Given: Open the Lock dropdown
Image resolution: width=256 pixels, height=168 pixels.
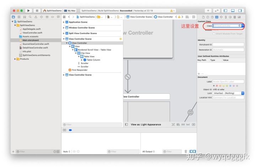Looking at the screenshot, I should pyautogui.click(x=228, y=93).
